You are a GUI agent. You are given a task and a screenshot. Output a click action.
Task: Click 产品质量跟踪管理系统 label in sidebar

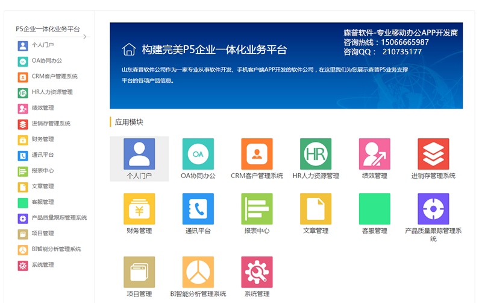click(59, 218)
